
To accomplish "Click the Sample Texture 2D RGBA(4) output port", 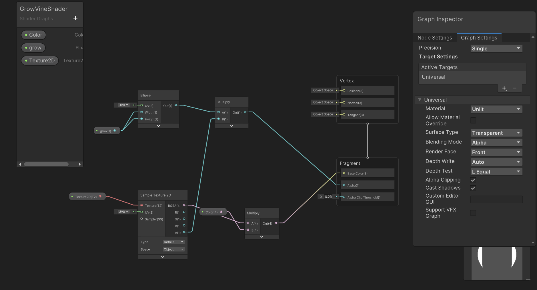I will coord(184,205).
